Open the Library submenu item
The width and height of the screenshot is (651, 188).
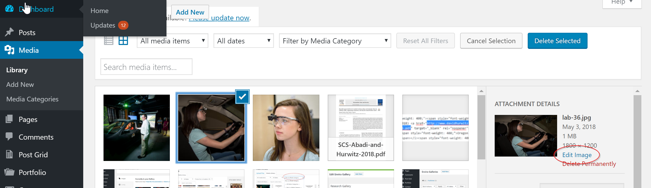click(x=17, y=70)
